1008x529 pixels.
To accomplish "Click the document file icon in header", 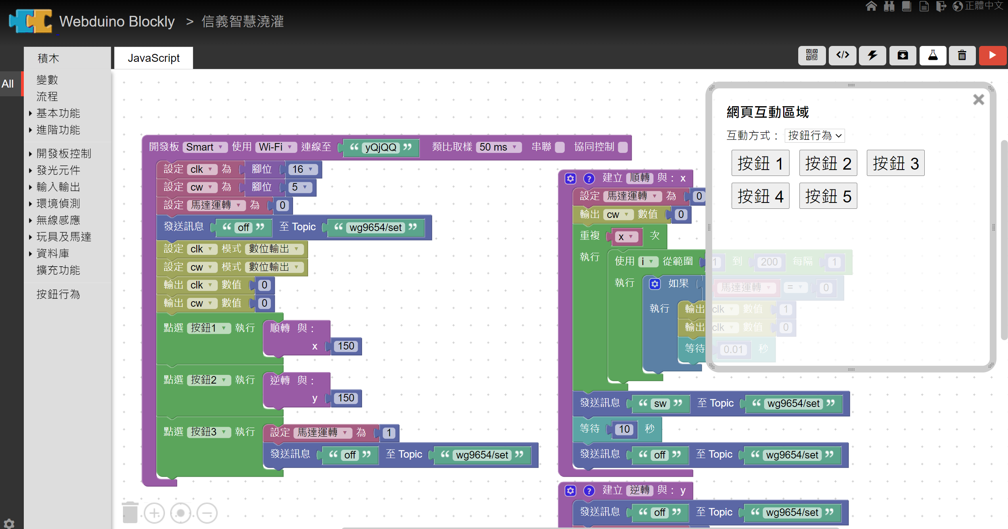I will click(924, 6).
